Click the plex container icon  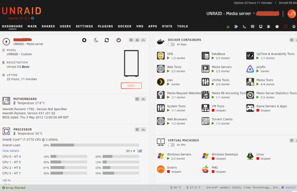click(161, 82)
